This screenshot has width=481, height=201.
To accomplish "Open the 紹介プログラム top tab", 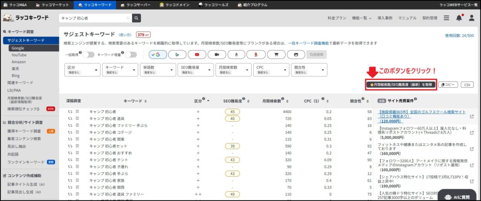I will click(x=252, y=5).
